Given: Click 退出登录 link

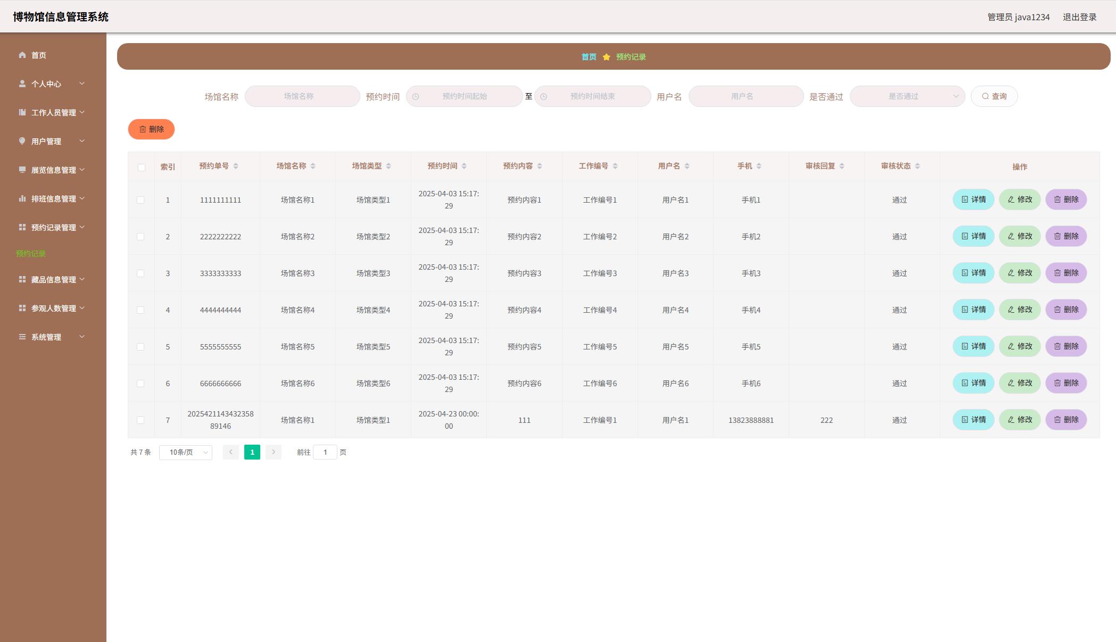Looking at the screenshot, I should 1079,17.
